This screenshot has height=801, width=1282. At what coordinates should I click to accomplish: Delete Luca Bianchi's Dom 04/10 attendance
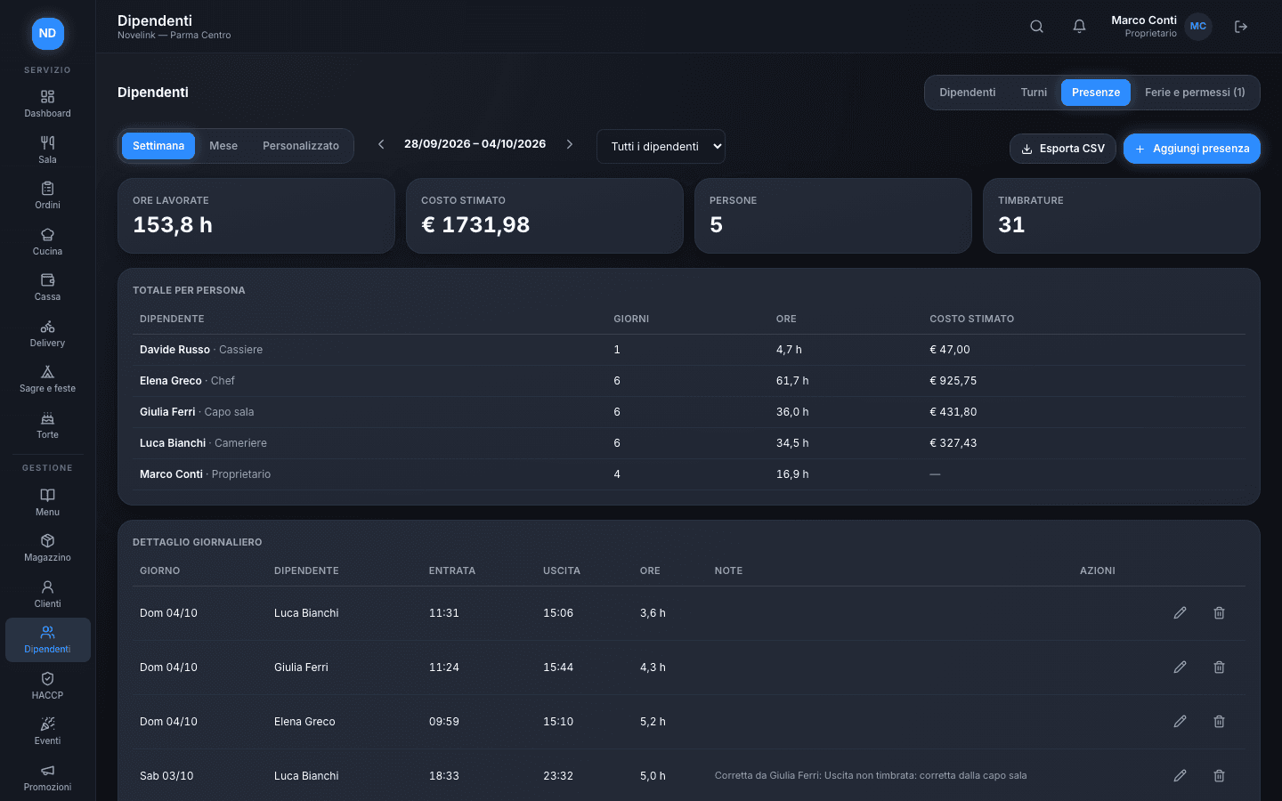pos(1219,613)
